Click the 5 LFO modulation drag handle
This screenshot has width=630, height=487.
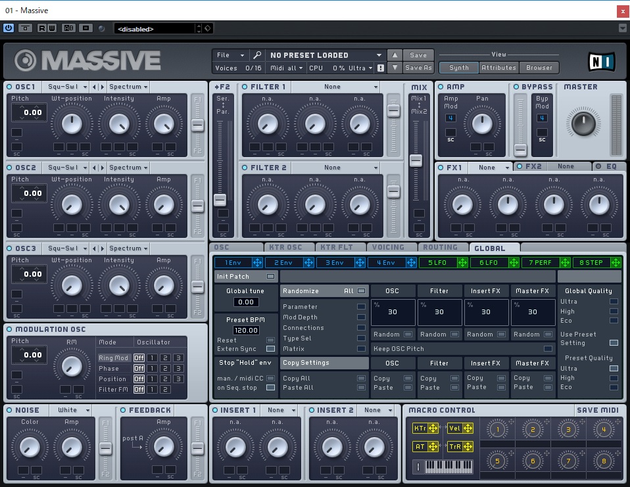462,263
